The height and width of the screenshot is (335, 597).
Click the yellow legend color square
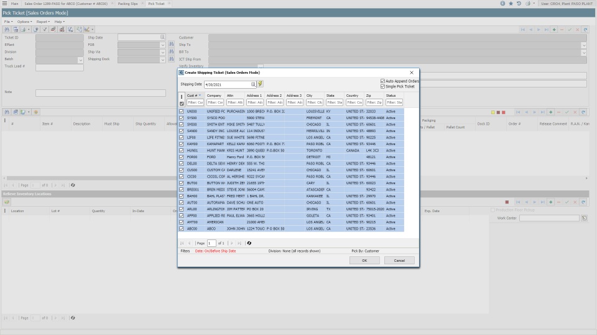pos(493,112)
